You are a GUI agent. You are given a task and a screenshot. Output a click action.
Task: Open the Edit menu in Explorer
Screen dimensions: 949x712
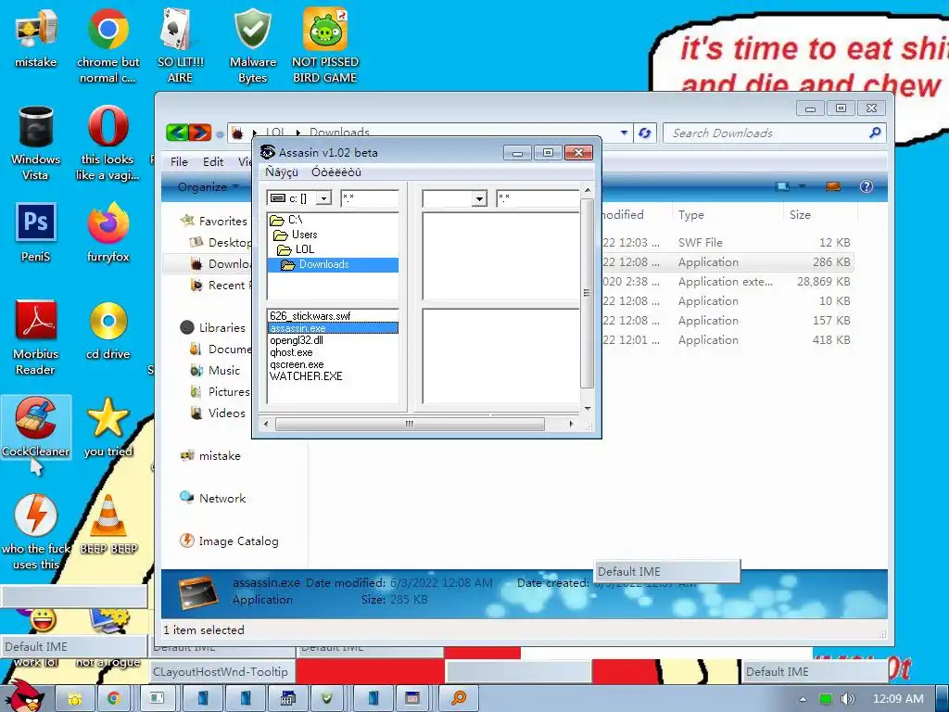point(213,161)
